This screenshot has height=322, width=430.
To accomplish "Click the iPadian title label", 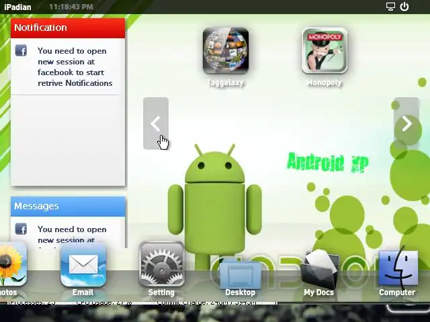I will [x=17, y=7].
